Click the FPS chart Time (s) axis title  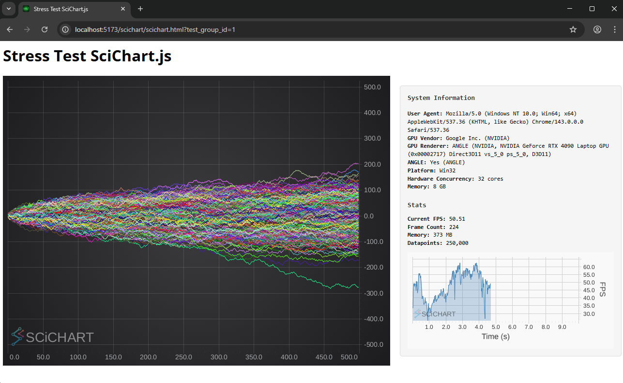click(495, 336)
